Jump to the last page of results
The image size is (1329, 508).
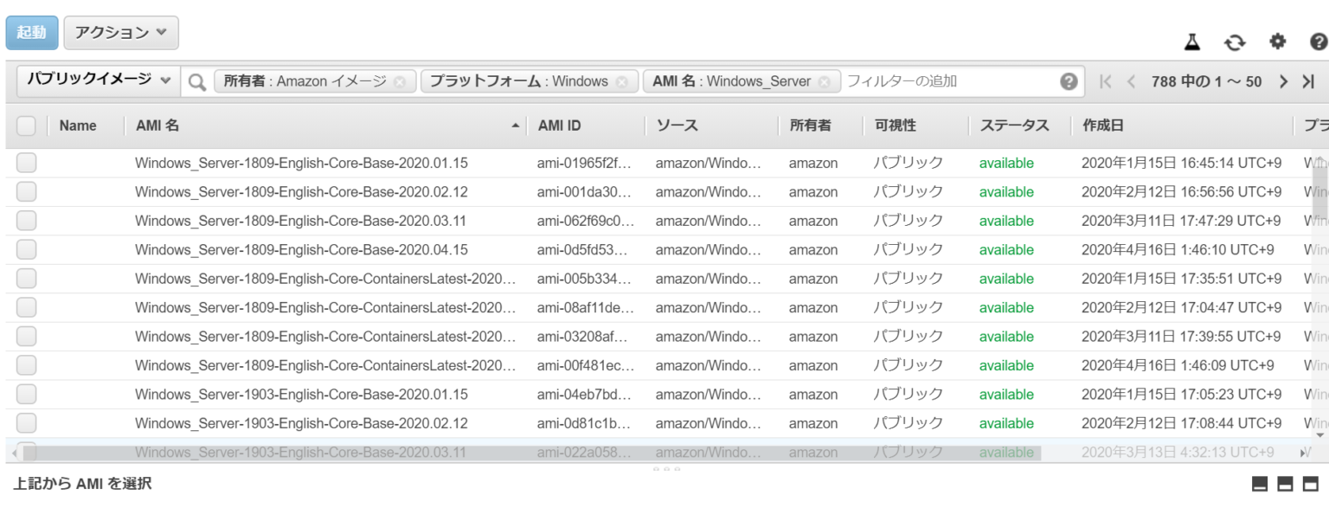[1309, 82]
